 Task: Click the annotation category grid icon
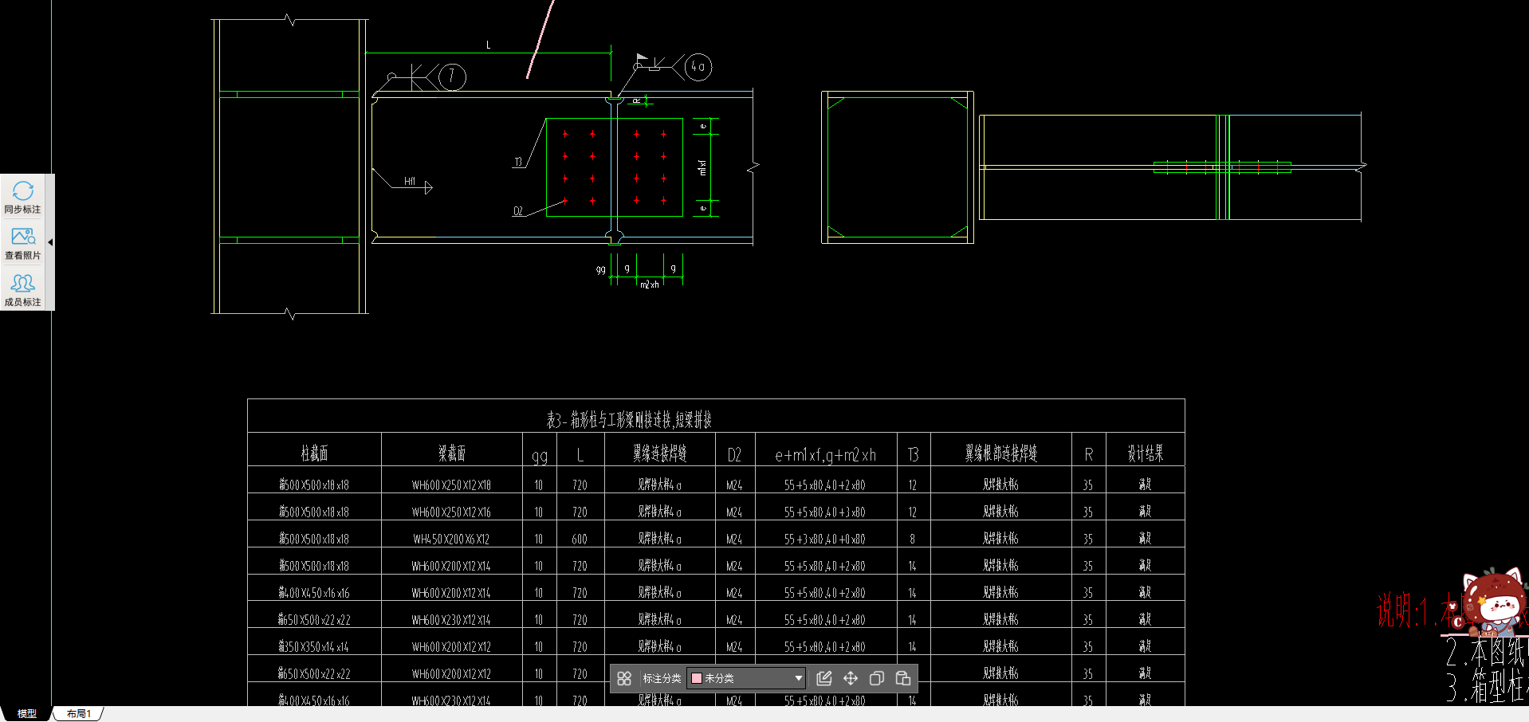[624, 678]
